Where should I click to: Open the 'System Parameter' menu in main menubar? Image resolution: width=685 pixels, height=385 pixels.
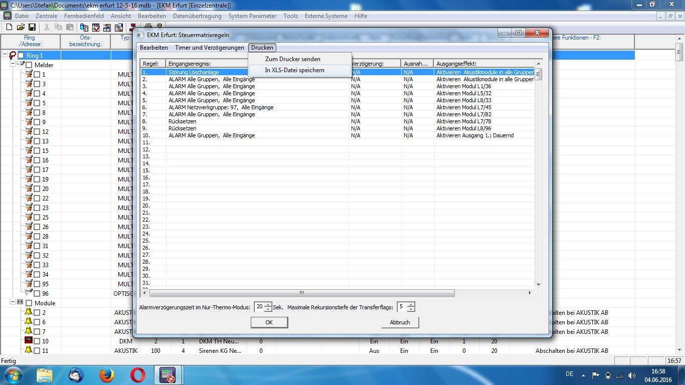pos(252,16)
